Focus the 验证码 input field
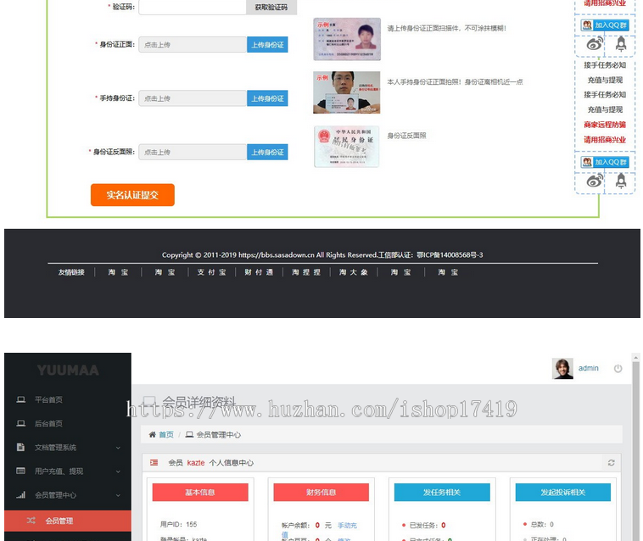 pos(193,7)
